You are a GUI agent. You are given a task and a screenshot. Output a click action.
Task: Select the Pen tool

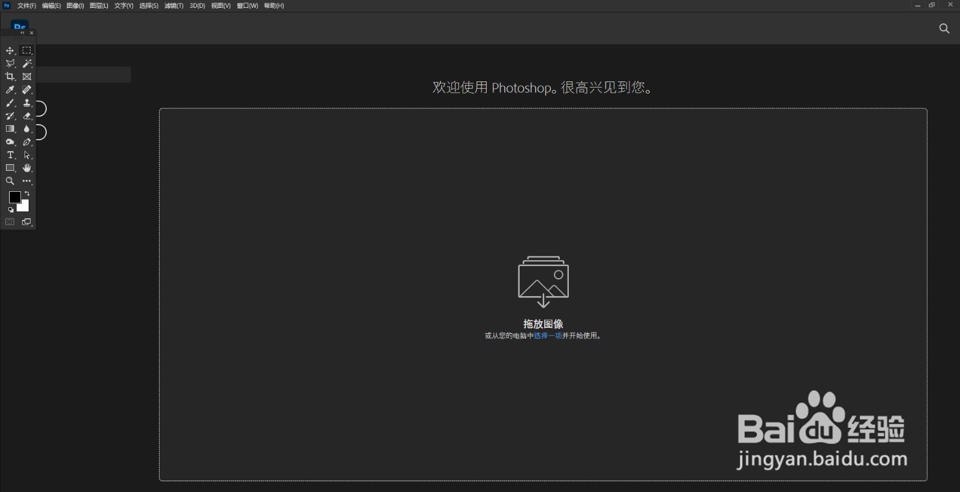27,142
